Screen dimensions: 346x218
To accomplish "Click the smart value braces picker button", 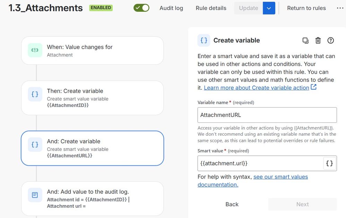I will pos(329,163).
